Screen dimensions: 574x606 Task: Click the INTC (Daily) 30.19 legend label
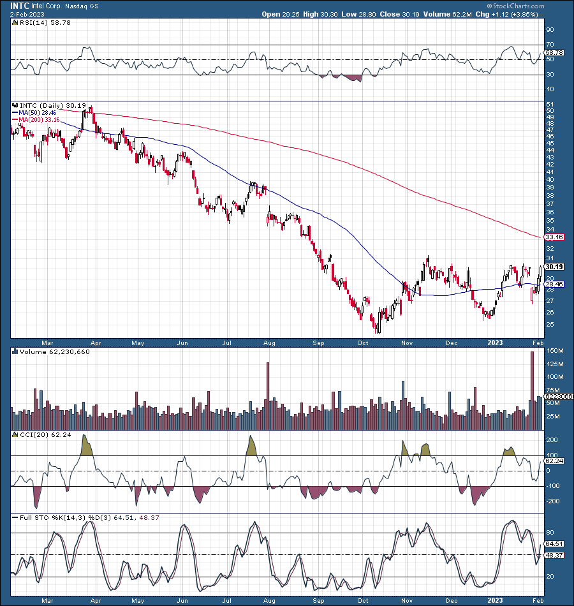click(x=53, y=105)
